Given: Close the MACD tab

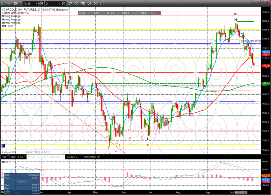Looking at the screenshot, I should [x=64, y=156].
